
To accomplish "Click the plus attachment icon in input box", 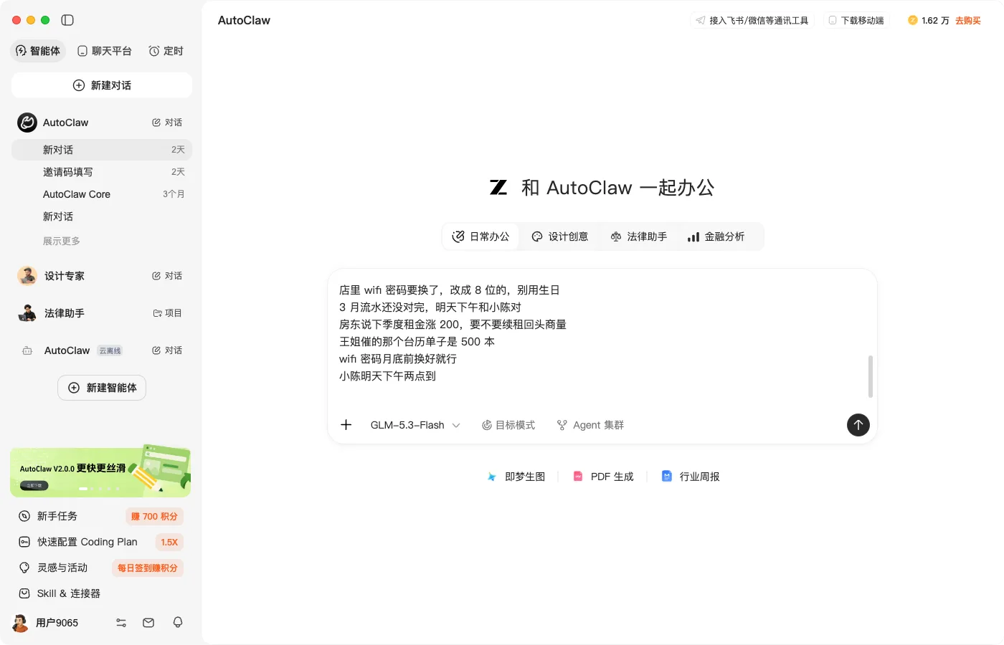I will (x=346, y=425).
